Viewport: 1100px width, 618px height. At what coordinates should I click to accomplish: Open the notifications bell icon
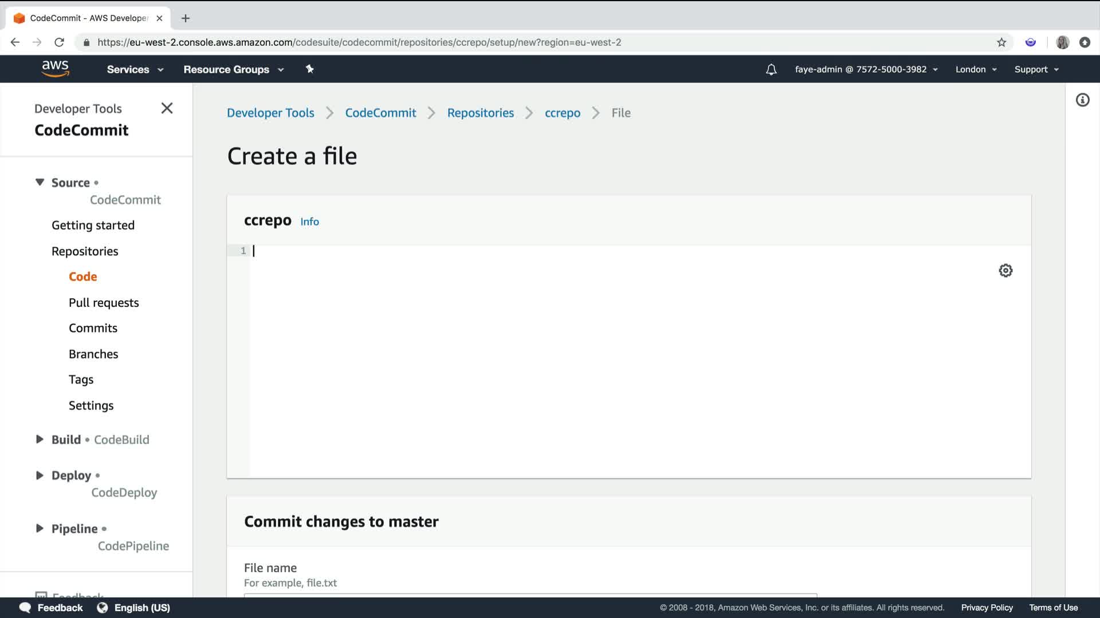[771, 69]
